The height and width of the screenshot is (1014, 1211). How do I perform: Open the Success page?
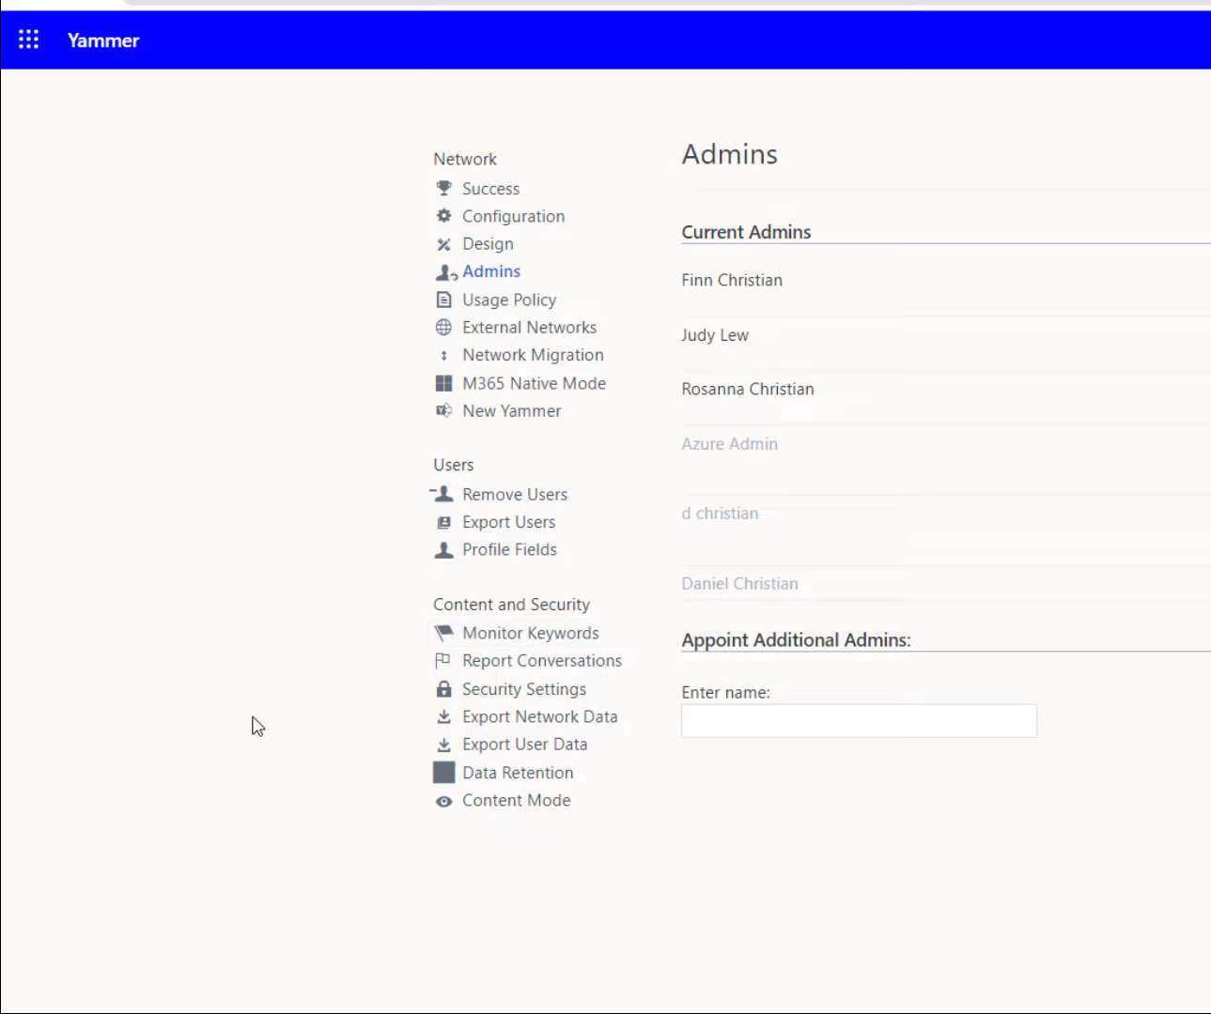[490, 189]
